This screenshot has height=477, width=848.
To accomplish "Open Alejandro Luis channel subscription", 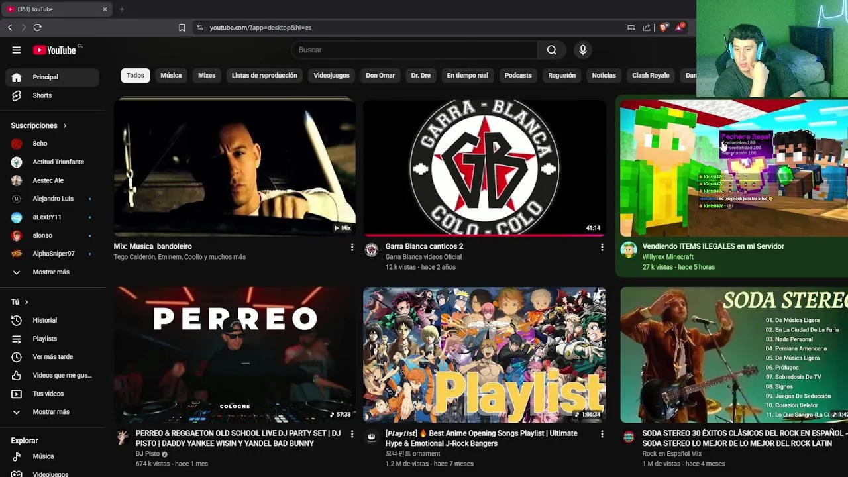I will [x=53, y=199].
